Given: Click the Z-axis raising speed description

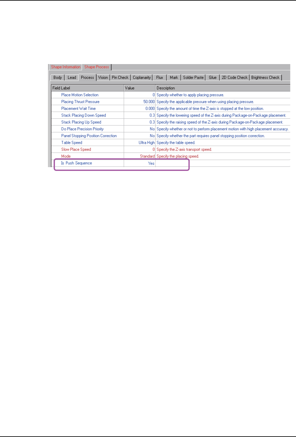Looking at the screenshot, I should (220, 122).
